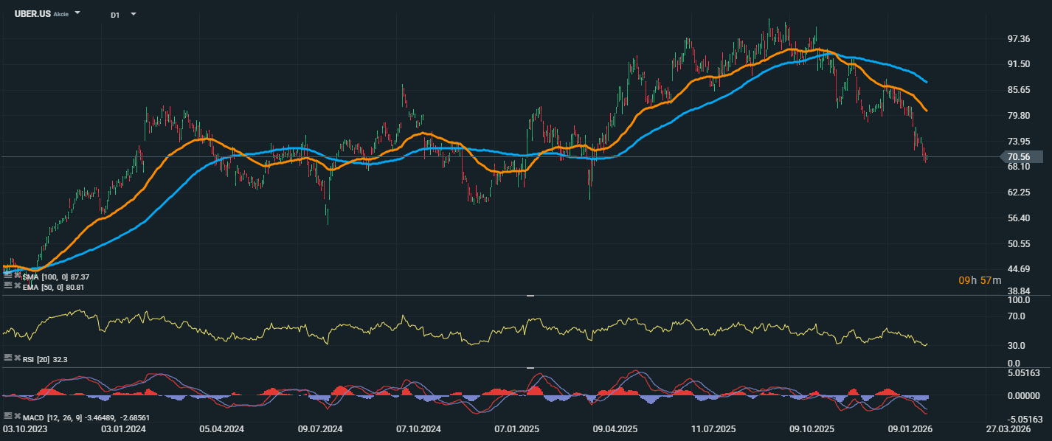1052x441 pixels.
Task: Grab the divider handle above RSI pane
Action: click(x=530, y=296)
